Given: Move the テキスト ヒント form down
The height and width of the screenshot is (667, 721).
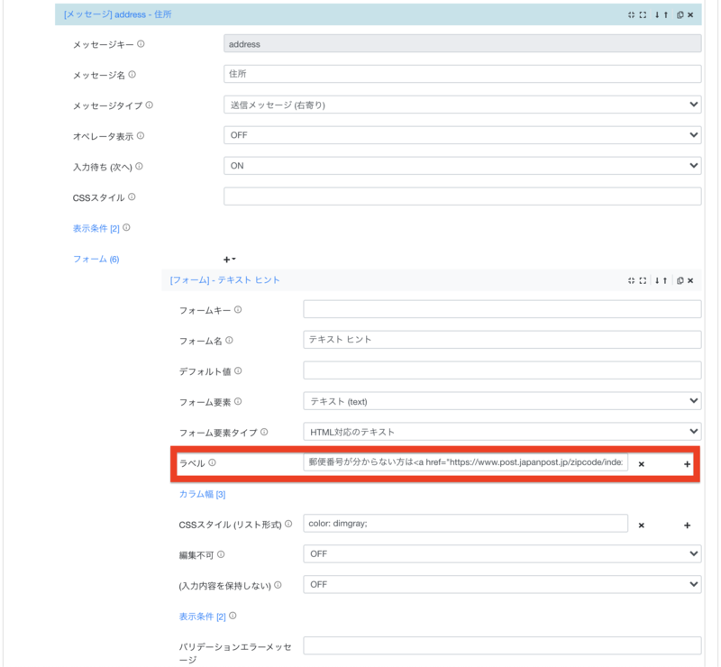Looking at the screenshot, I should pyautogui.click(x=657, y=280).
